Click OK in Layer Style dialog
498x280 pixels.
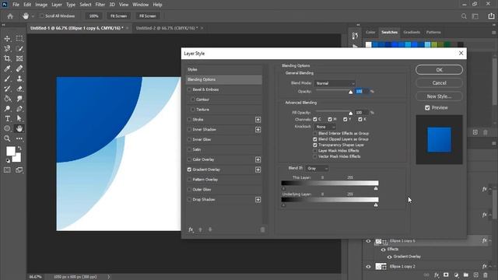439,70
